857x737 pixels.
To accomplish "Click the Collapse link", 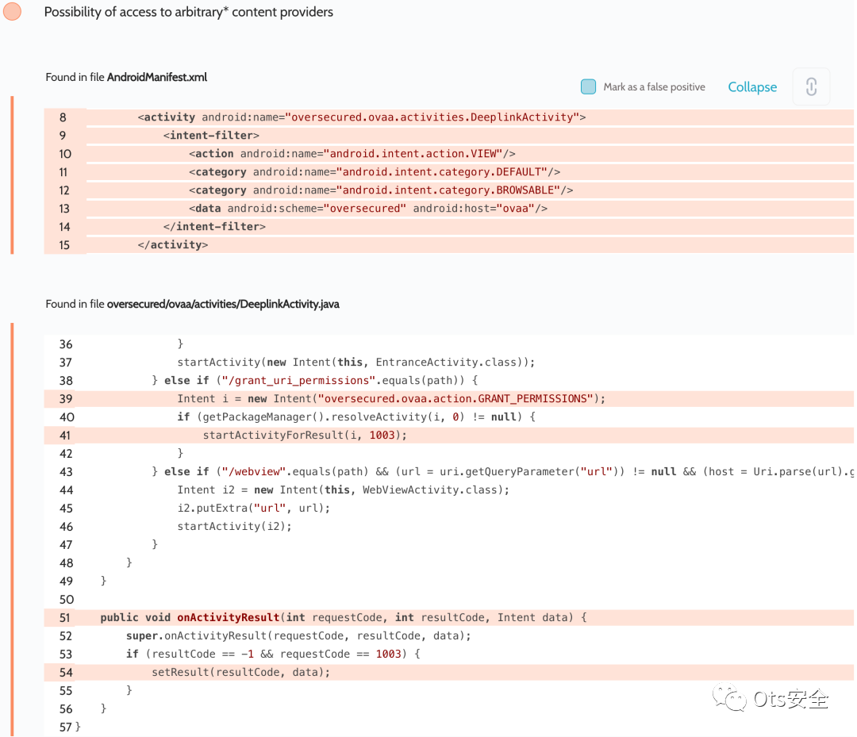I will point(752,86).
